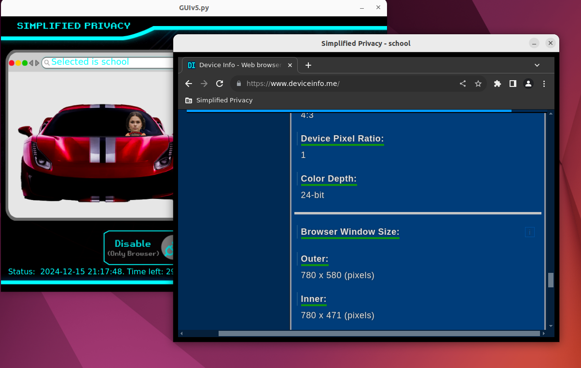Select the Device Info browser tab

(x=240, y=65)
